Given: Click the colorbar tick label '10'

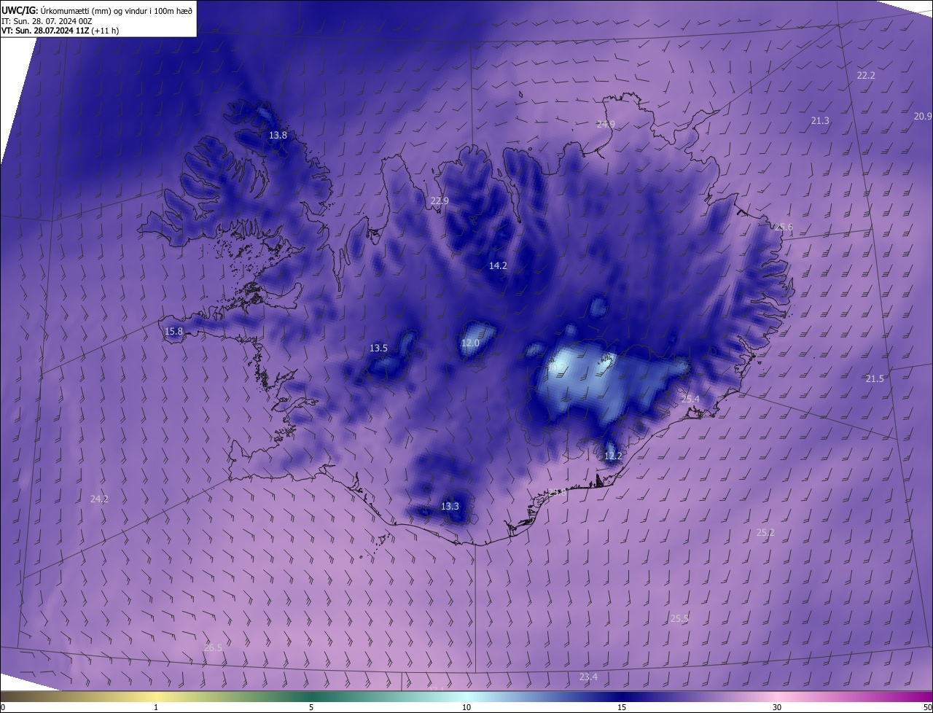Looking at the screenshot, I should point(466,707).
